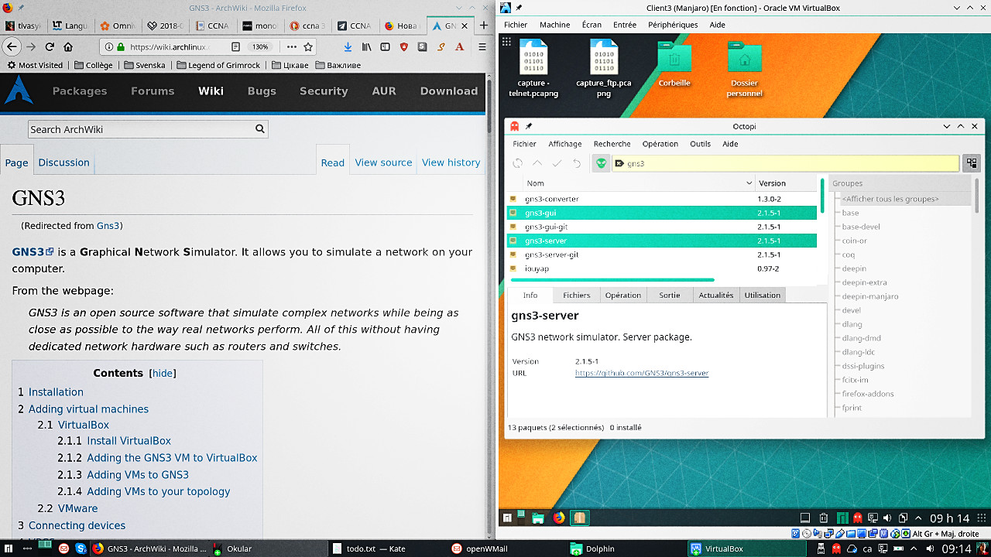Open Firefox home page via house icon
The height and width of the screenshot is (557, 991).
coord(69,46)
